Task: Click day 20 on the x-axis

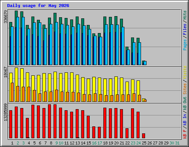Action: click(x=116, y=143)
